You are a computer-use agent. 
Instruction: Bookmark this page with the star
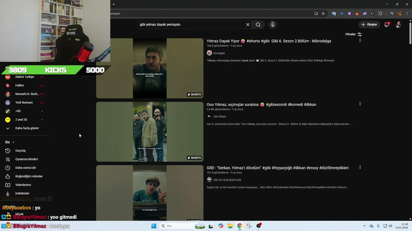tap(323, 13)
